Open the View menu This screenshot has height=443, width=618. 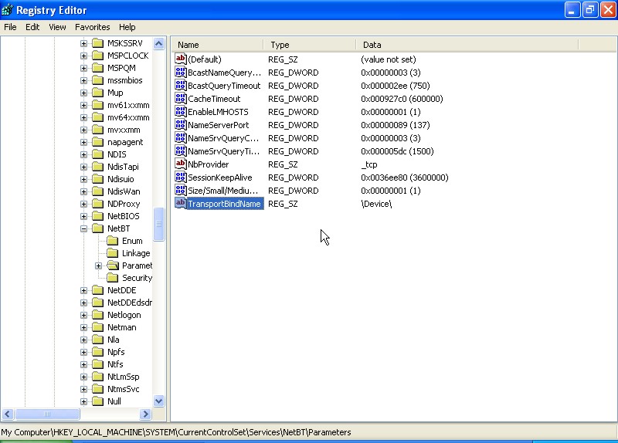[57, 27]
